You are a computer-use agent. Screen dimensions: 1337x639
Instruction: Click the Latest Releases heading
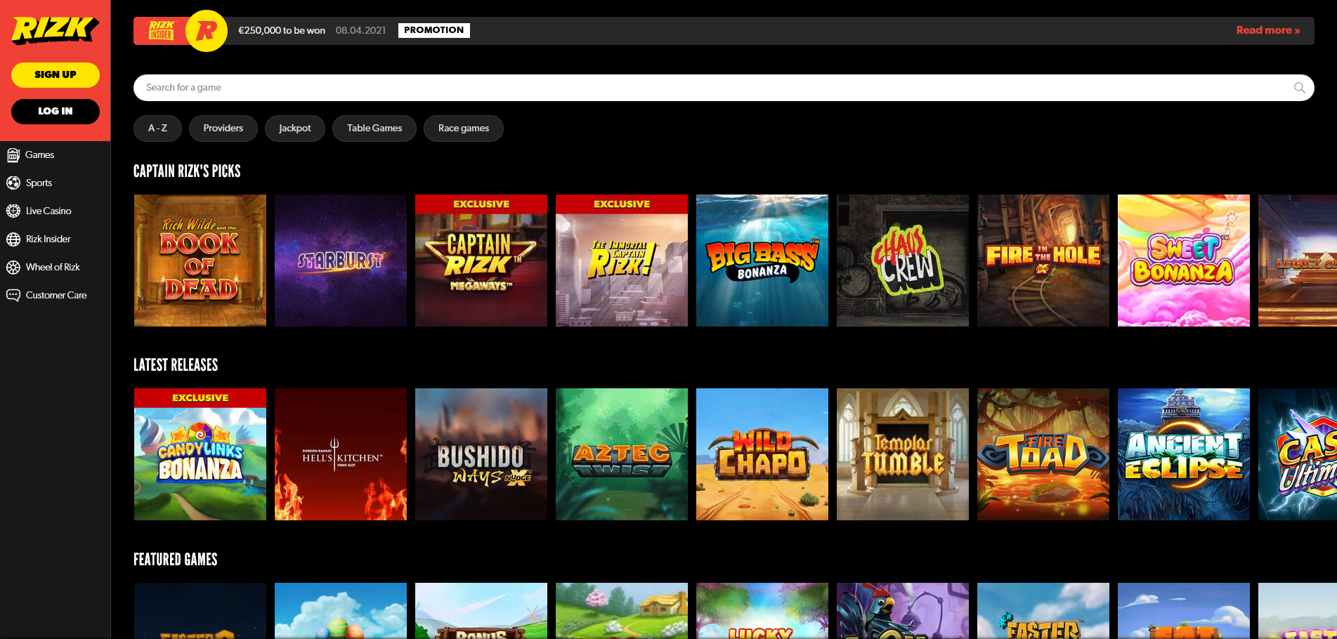(x=176, y=365)
